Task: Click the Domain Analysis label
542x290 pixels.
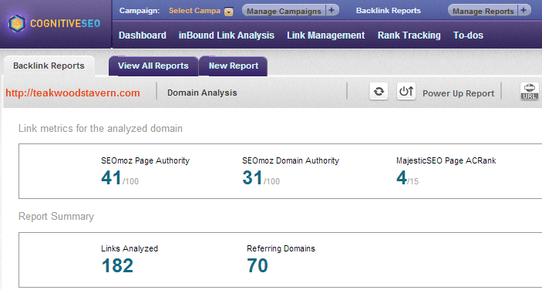Action: [x=202, y=93]
